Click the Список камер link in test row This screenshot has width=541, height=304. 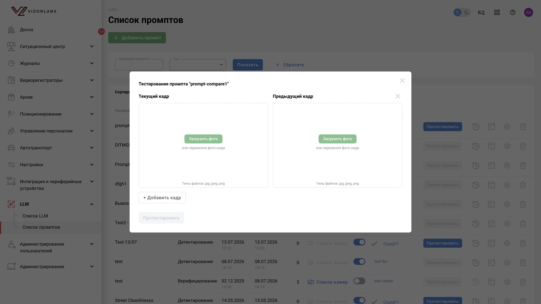(x=328, y=282)
